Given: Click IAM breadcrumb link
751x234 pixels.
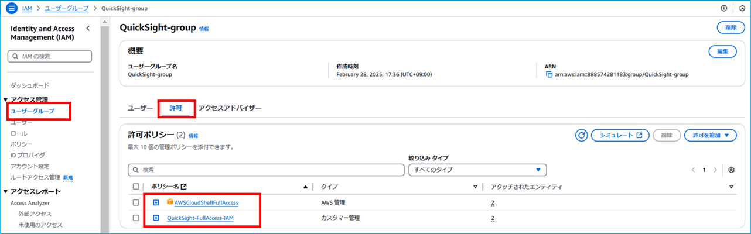Looking at the screenshot, I should (x=27, y=8).
